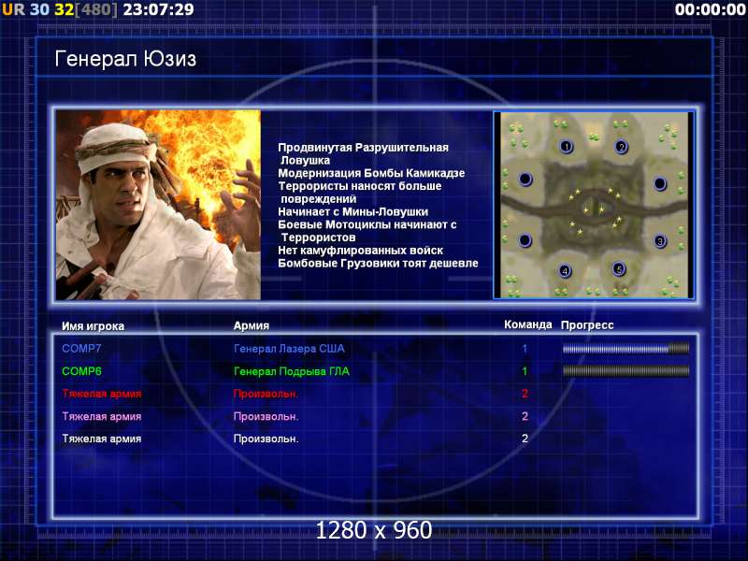Viewport: 748px width, 561px height.
Task: Click "Генерал Подрыва ГЛА" army entry
Action: (292, 371)
